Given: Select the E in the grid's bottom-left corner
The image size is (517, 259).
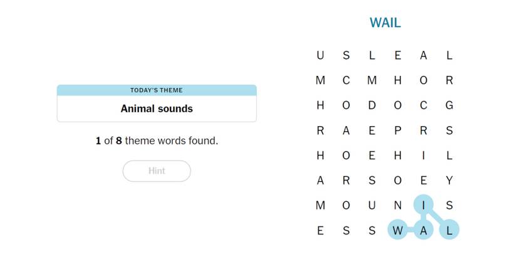Looking at the screenshot, I should [320, 230].
